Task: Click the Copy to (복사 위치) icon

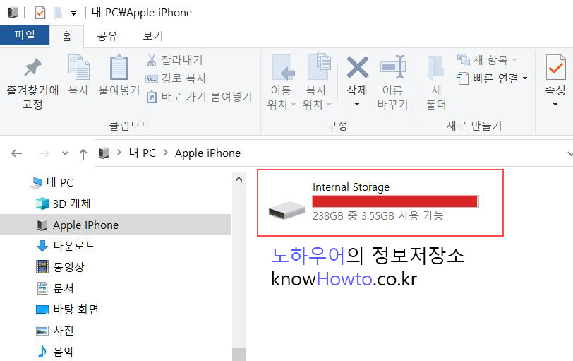Action: pos(319,66)
